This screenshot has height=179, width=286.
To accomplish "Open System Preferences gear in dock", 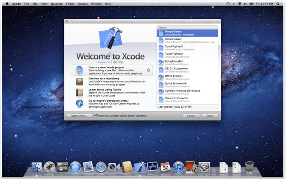I will click(x=204, y=167).
